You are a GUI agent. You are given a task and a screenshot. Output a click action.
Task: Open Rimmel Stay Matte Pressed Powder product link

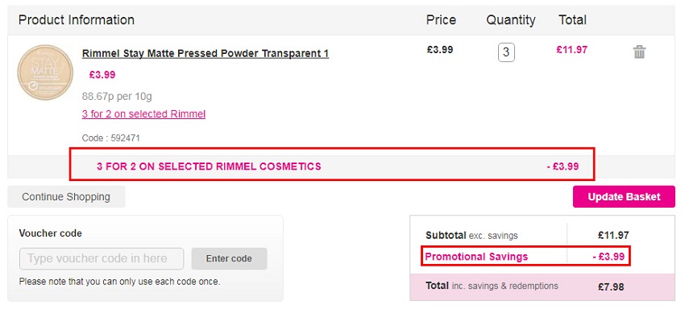tap(205, 53)
